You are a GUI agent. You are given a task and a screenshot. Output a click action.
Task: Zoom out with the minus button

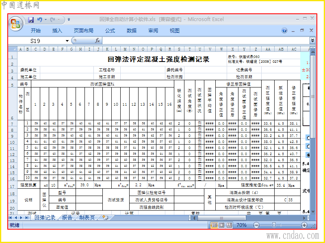point(256,225)
